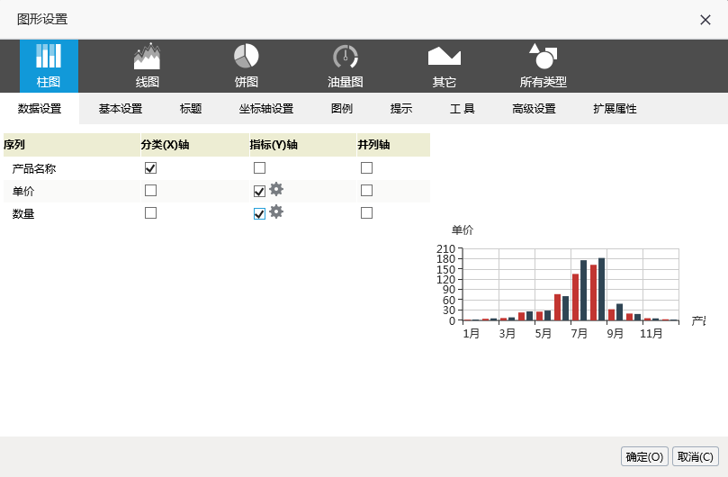728x477 pixels.
Task: Confirm with the 确定(O) button
Action: (x=644, y=456)
